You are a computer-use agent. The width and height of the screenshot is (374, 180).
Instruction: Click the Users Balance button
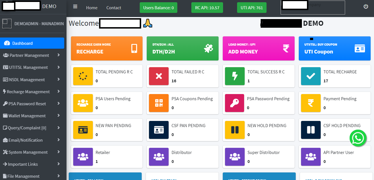158,8
